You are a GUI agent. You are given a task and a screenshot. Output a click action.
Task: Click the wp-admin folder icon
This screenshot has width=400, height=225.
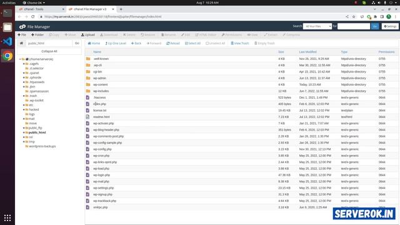(88, 78)
